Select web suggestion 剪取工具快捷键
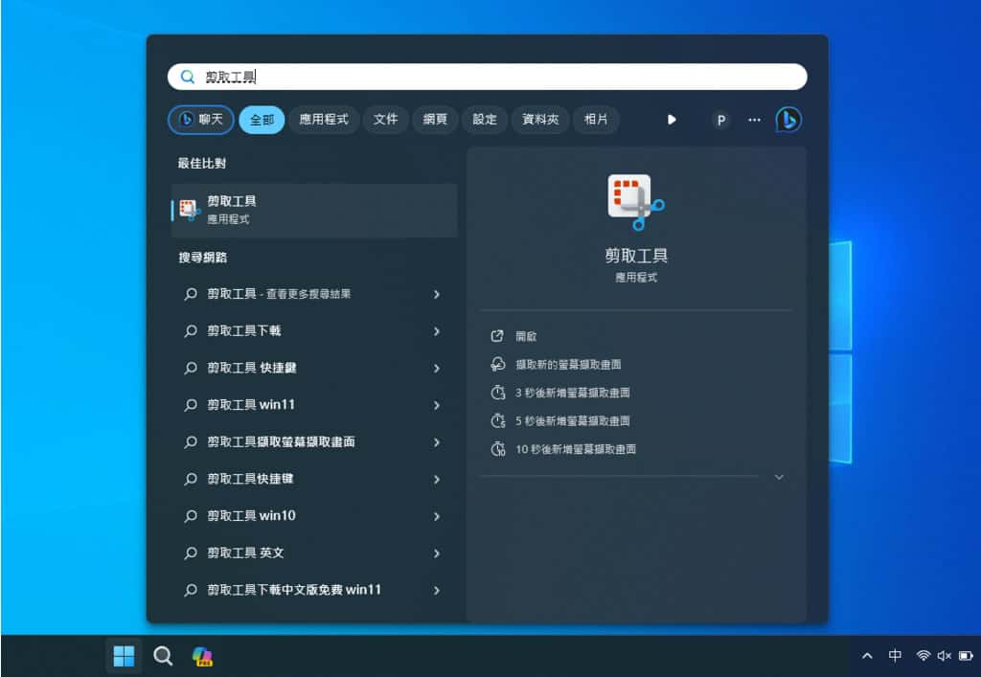The width and height of the screenshot is (981, 677). point(314,479)
